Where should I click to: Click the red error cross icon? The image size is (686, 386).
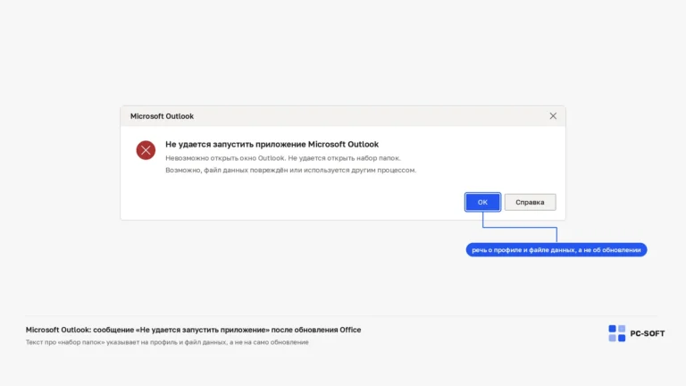point(146,150)
